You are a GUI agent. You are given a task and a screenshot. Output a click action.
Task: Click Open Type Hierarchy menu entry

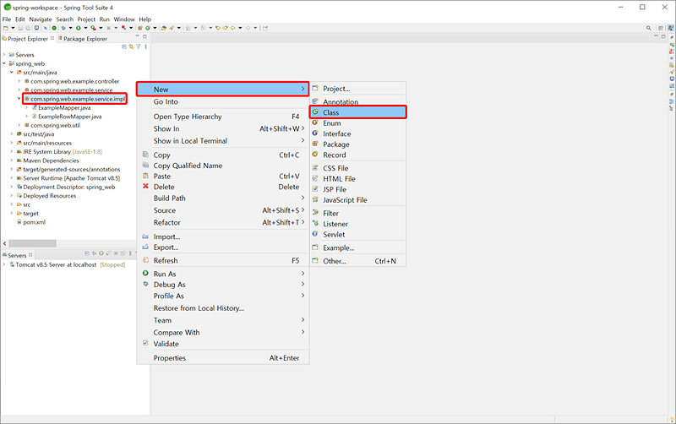[x=222, y=117]
